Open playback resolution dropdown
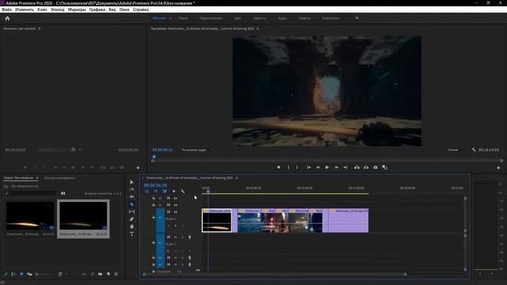 [x=457, y=150]
